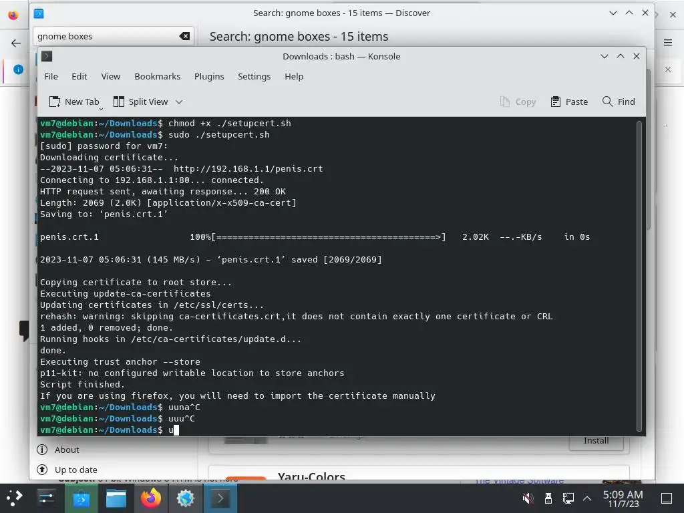684x513 pixels.
Task: Open the network connections tray icon
Action: pos(568,498)
